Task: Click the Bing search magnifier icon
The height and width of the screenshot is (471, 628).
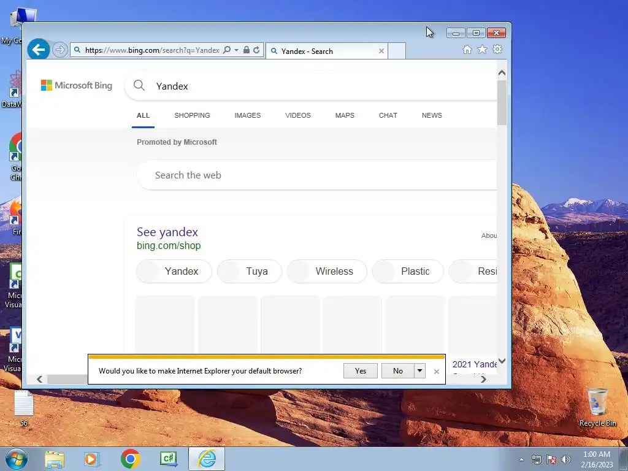Action: point(139,85)
